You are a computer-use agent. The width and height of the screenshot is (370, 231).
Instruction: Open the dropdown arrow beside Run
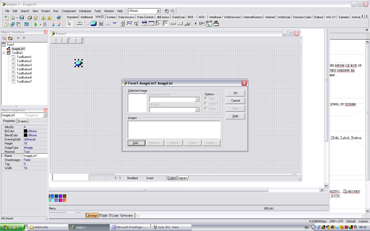(40, 24)
